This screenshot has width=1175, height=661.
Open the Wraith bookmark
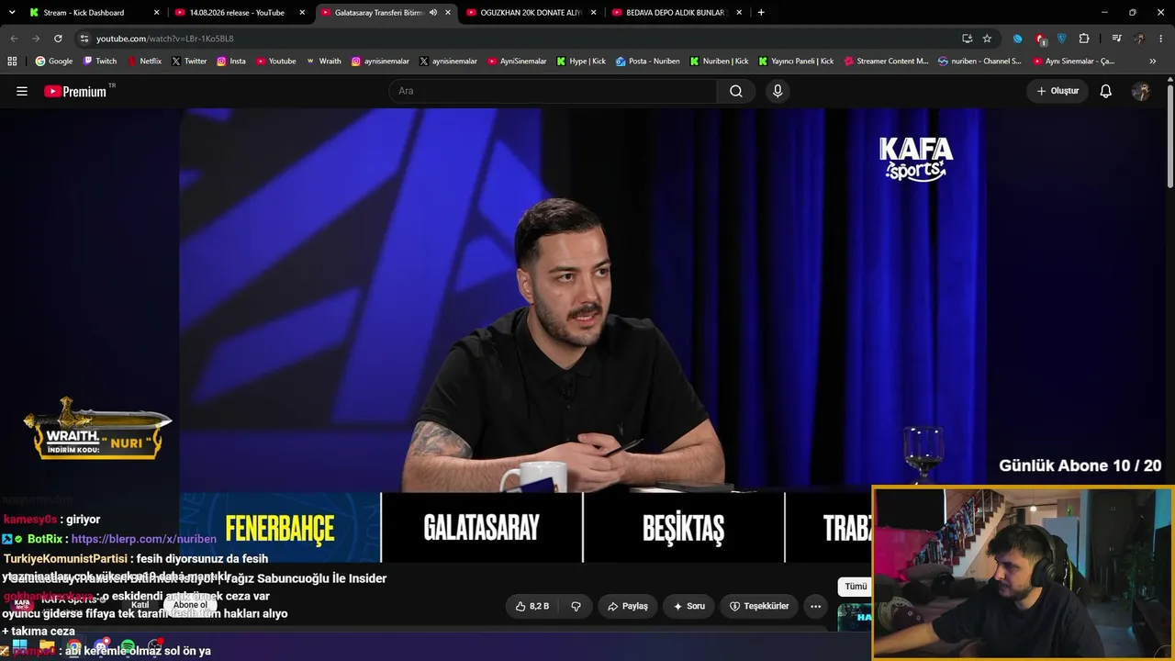pyautogui.click(x=323, y=62)
